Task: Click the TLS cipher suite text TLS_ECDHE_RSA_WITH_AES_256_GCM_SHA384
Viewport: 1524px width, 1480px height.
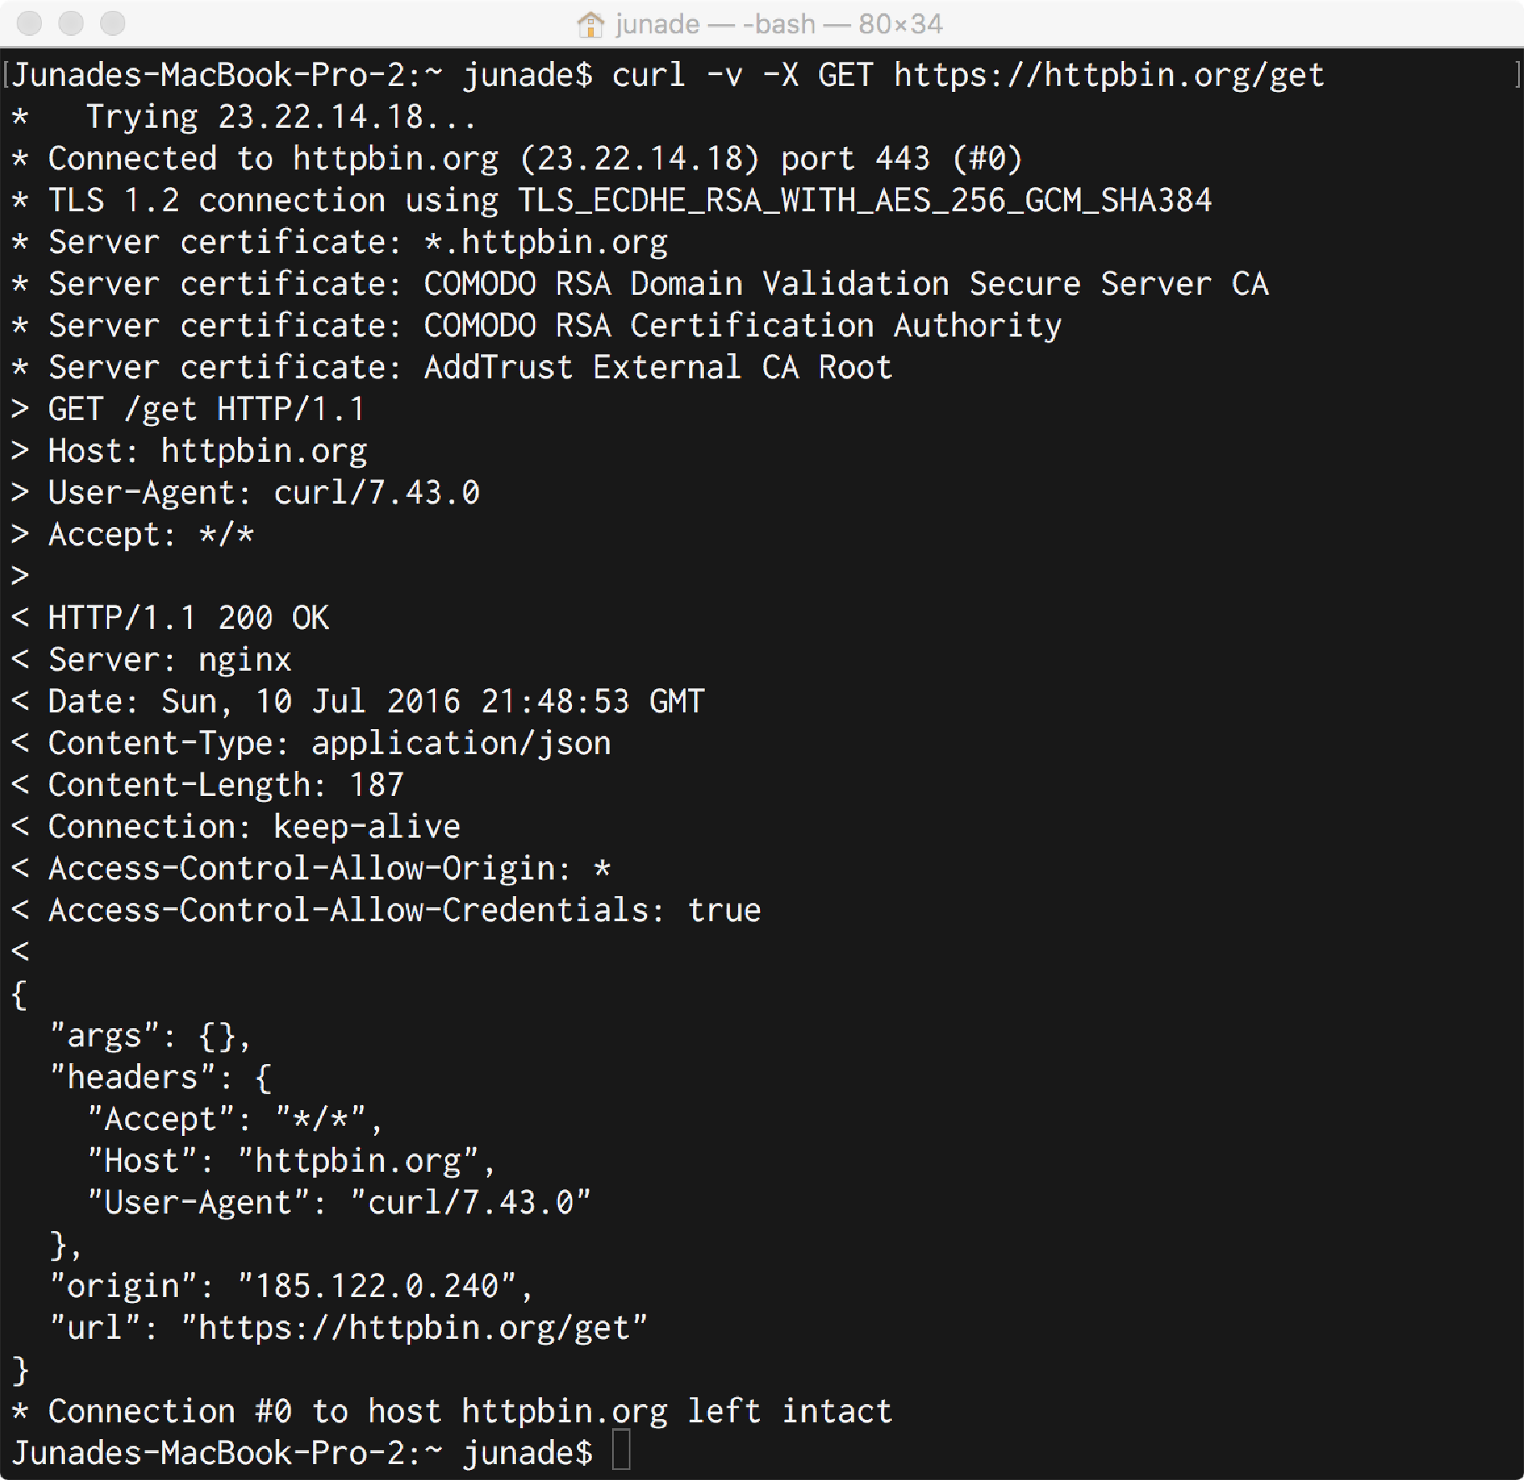Action: coord(865,200)
